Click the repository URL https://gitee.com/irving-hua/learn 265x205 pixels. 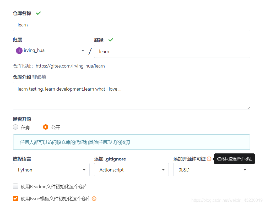click(70, 66)
